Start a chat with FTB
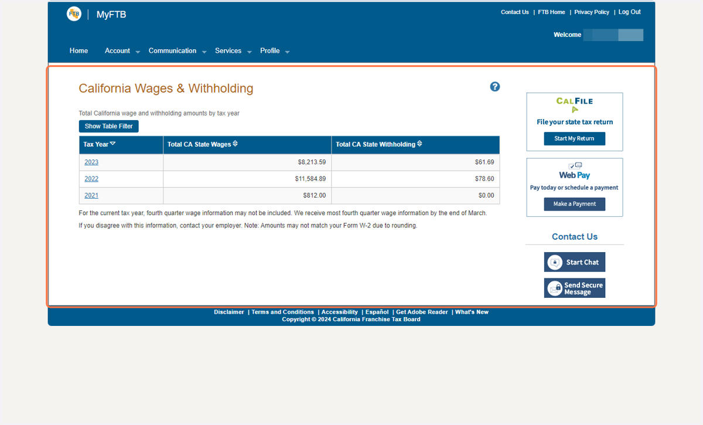 tap(575, 262)
